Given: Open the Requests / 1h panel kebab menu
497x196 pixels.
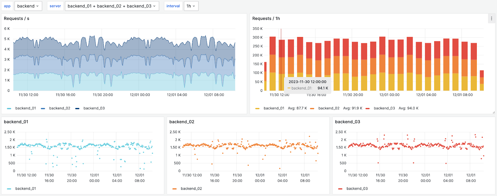Looking at the screenshot, I should coord(491,19).
